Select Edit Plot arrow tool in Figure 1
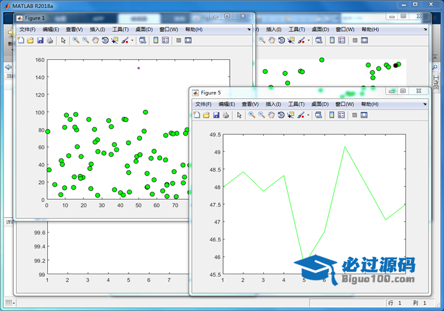This screenshot has width=444, height=311. (x=63, y=40)
